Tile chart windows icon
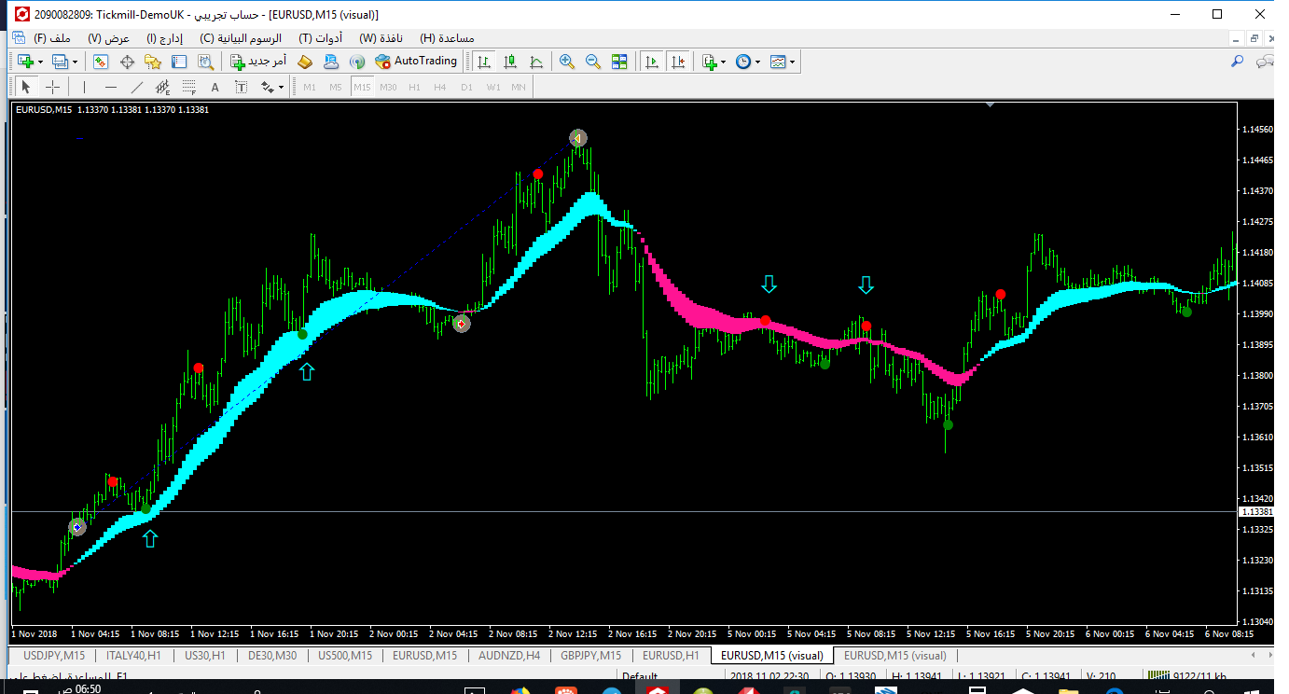This screenshot has width=1289, height=694. 619,62
